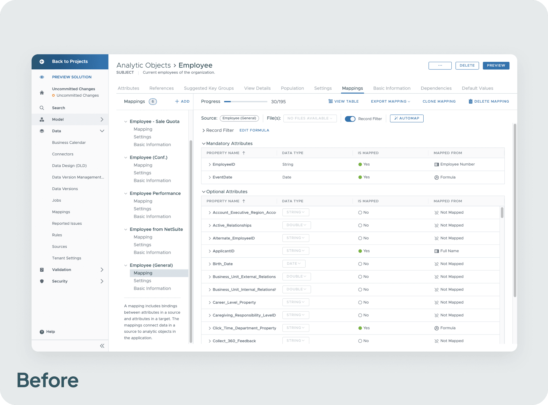The image size is (548, 405).
Task: Click the Employee (General) source chip
Action: coord(239,118)
